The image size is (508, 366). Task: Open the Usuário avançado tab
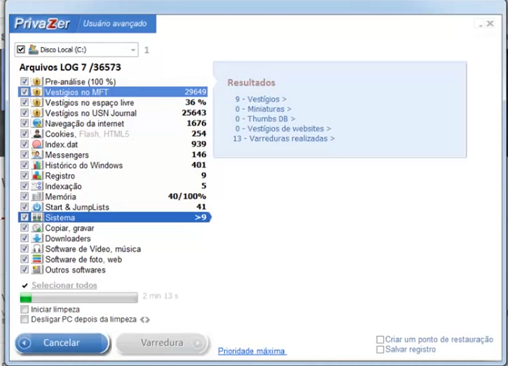(x=115, y=24)
